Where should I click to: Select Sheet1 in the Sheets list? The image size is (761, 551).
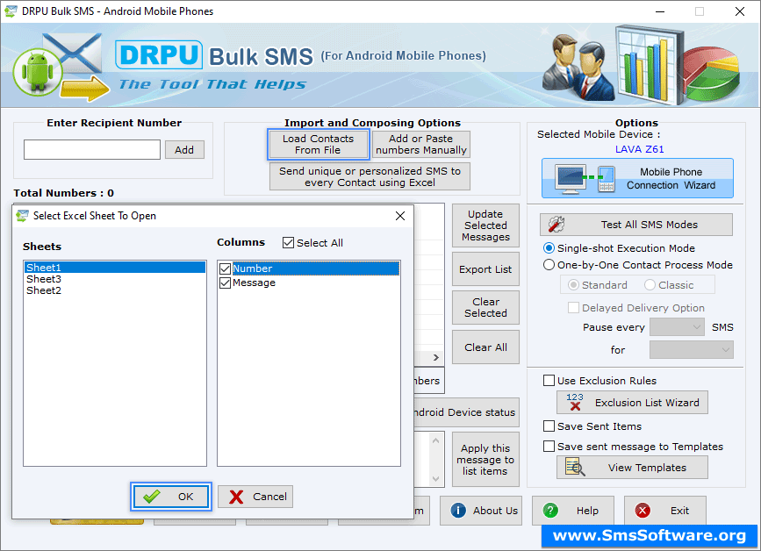pyautogui.click(x=115, y=268)
